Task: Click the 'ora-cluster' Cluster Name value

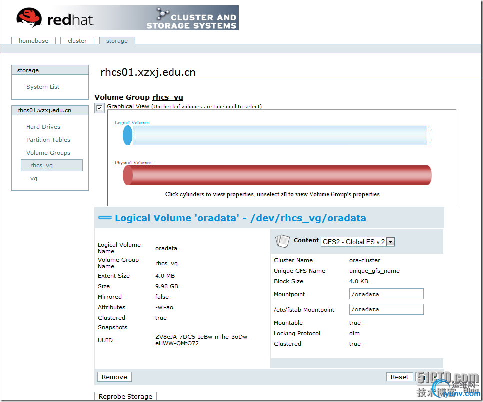Action: point(365,260)
